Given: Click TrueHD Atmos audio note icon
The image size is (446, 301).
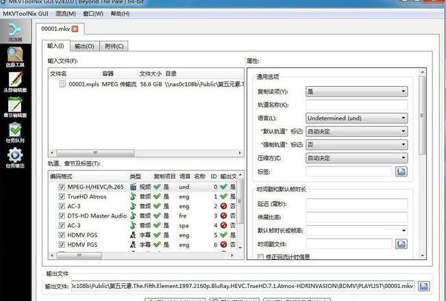Looking at the screenshot, I should 133,196.
